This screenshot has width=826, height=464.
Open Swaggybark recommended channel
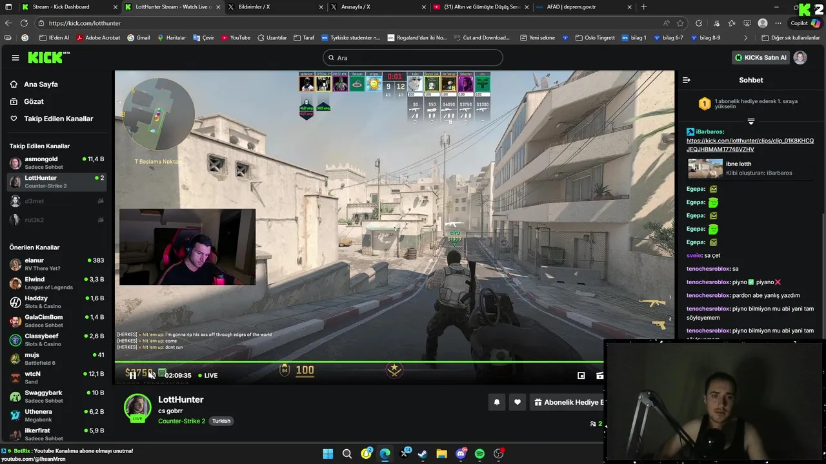[x=57, y=396]
